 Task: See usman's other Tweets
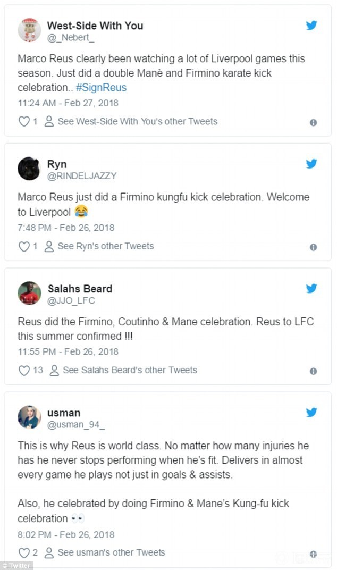point(111,552)
